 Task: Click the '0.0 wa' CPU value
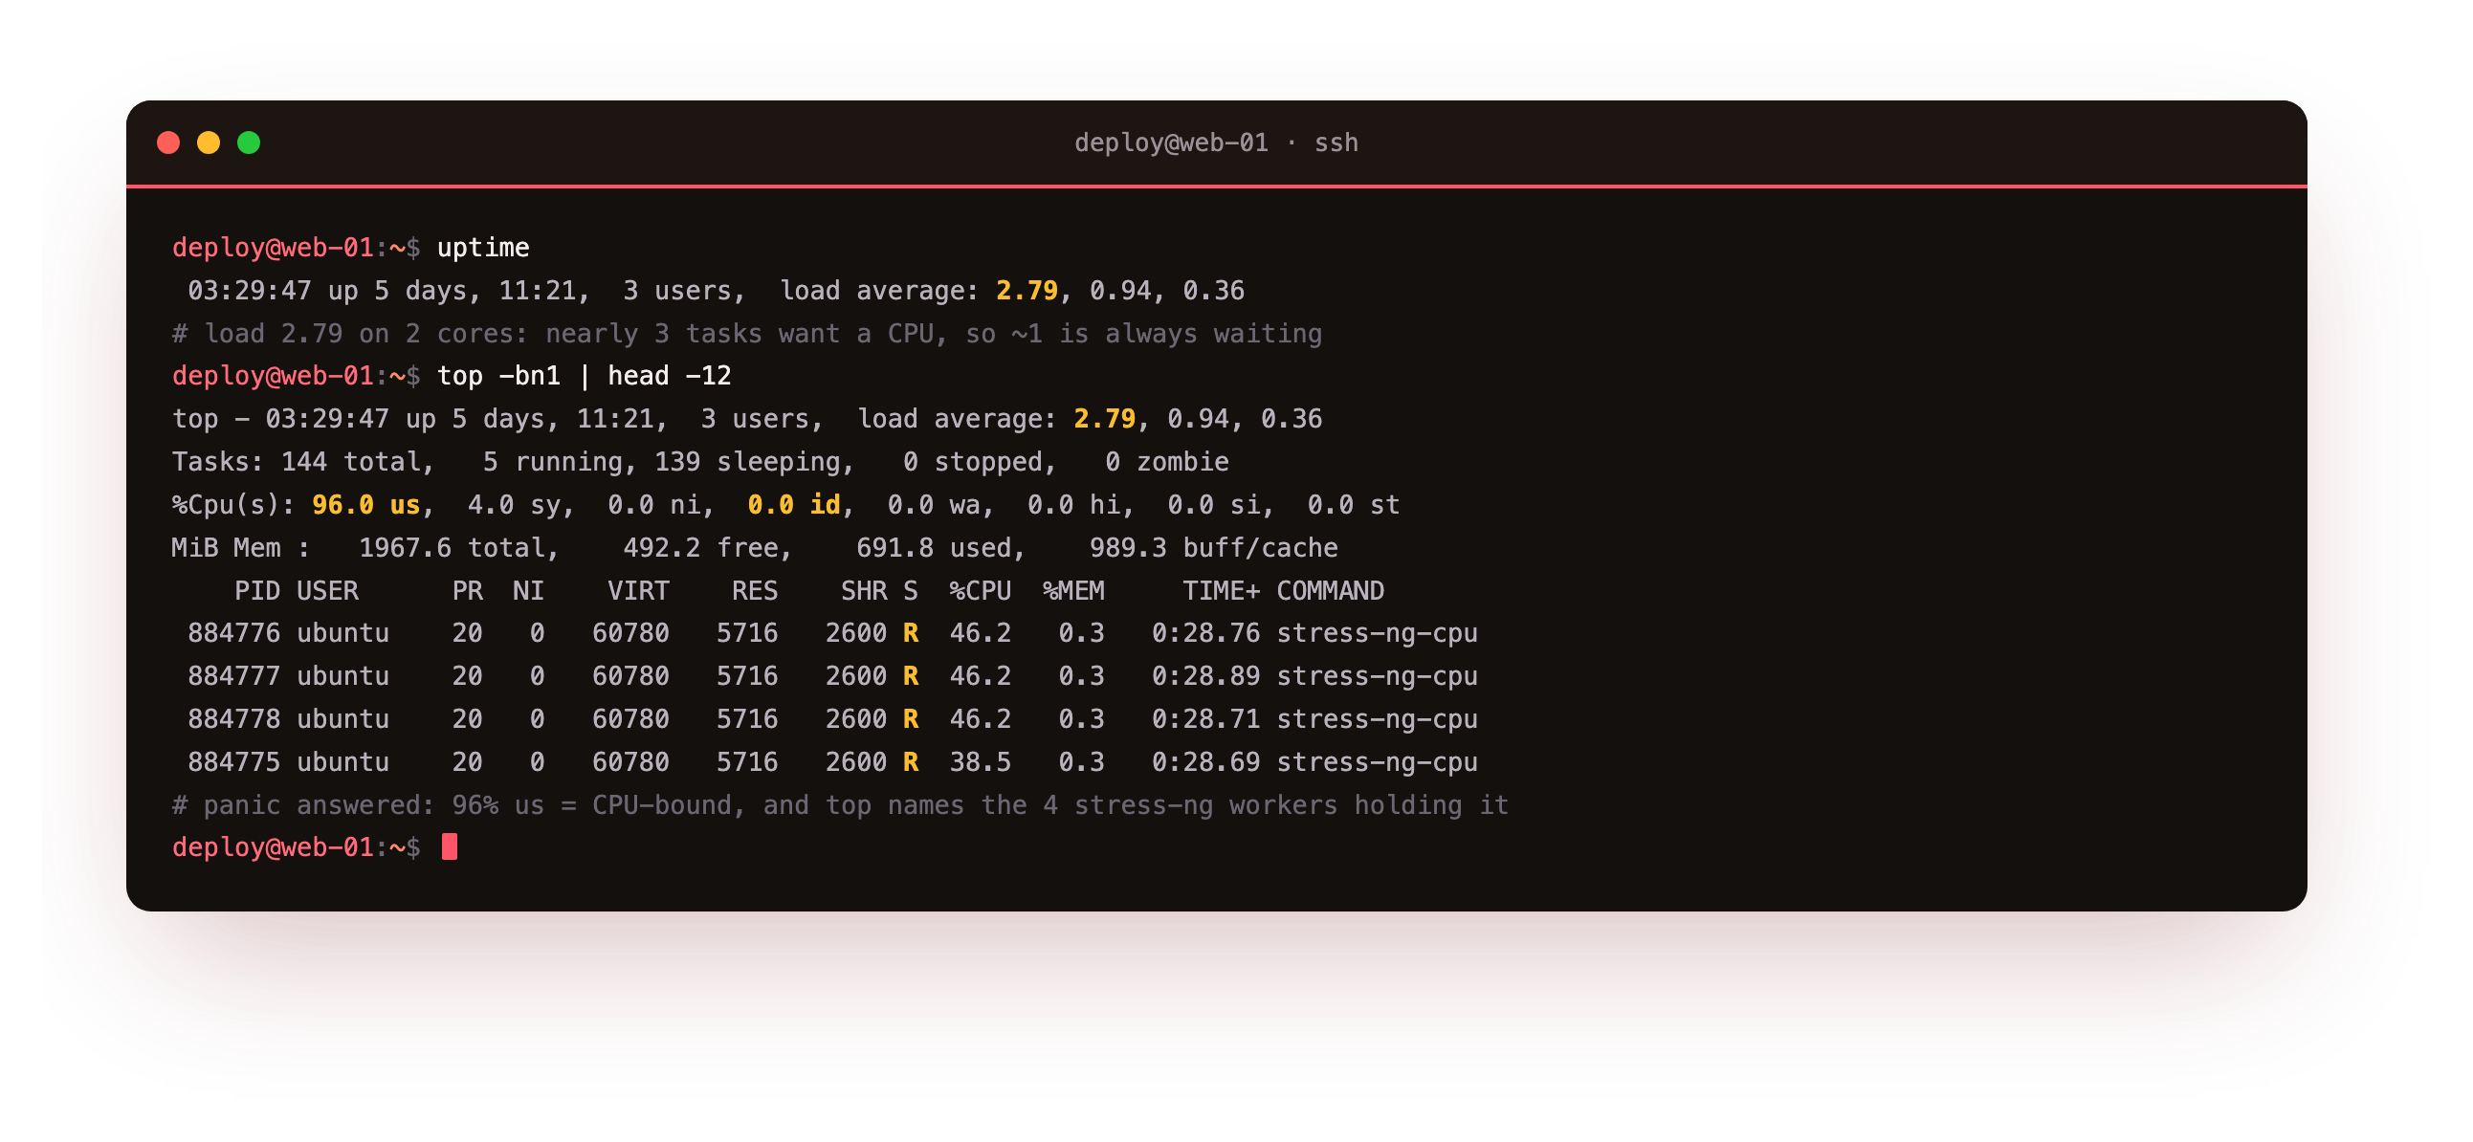click(x=933, y=505)
